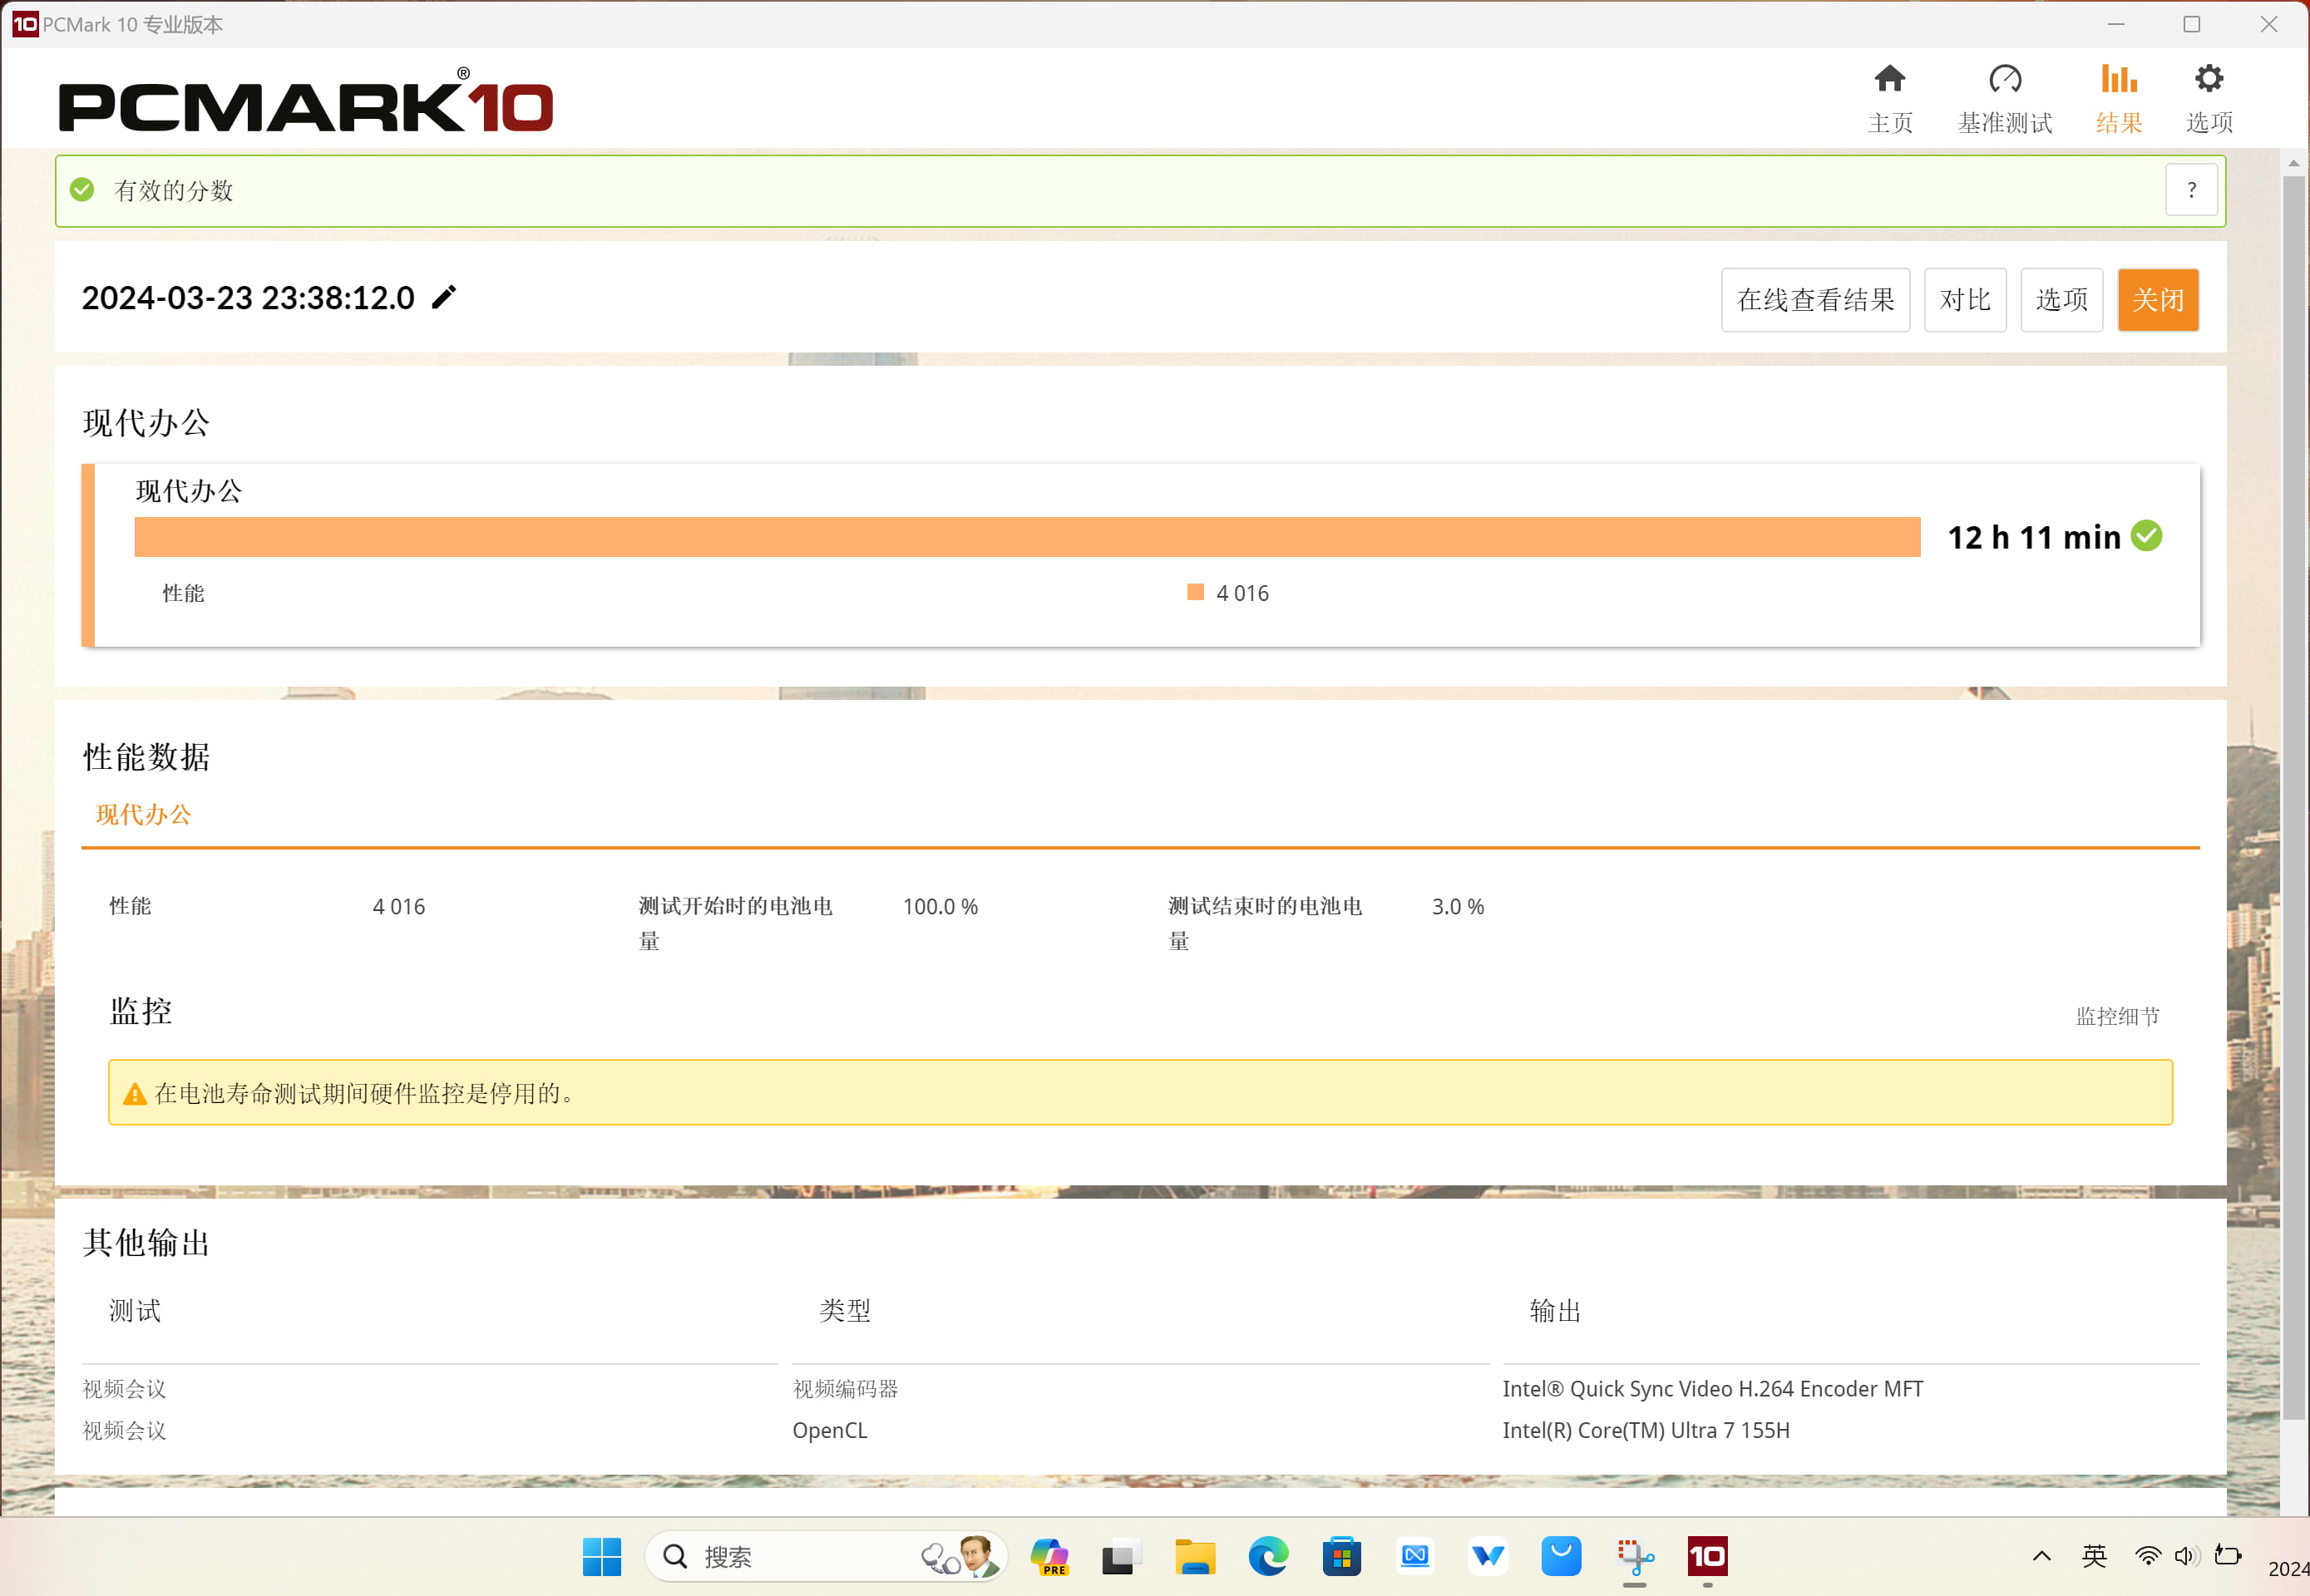Click the scrollbar up arrow
Viewport: 2310px width, 1596px height.
click(x=2293, y=163)
